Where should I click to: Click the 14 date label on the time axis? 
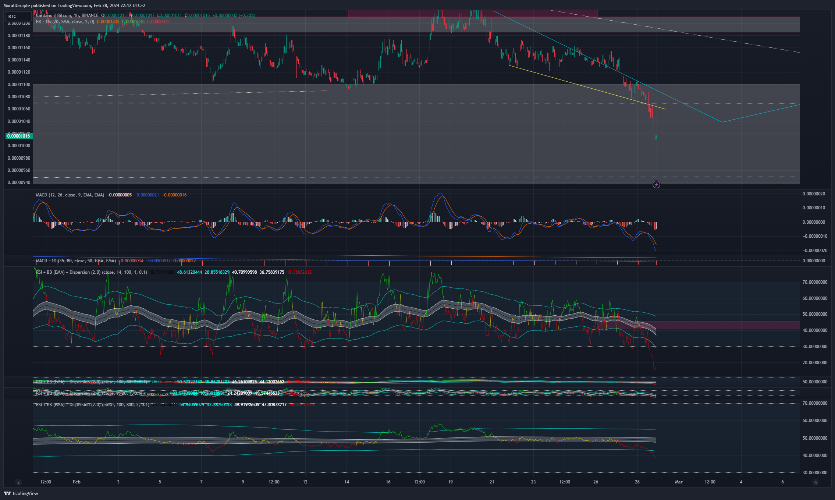click(x=347, y=482)
